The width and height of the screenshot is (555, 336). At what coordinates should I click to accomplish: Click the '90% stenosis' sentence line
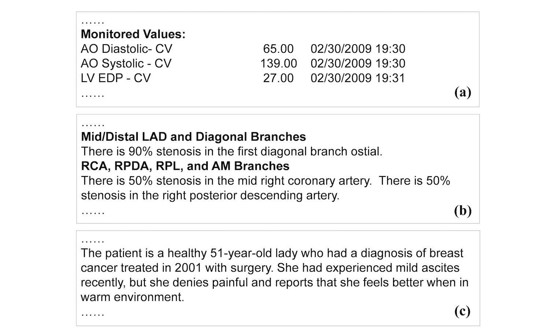[232, 151]
